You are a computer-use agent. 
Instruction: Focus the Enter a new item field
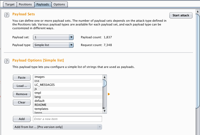click(67, 119)
